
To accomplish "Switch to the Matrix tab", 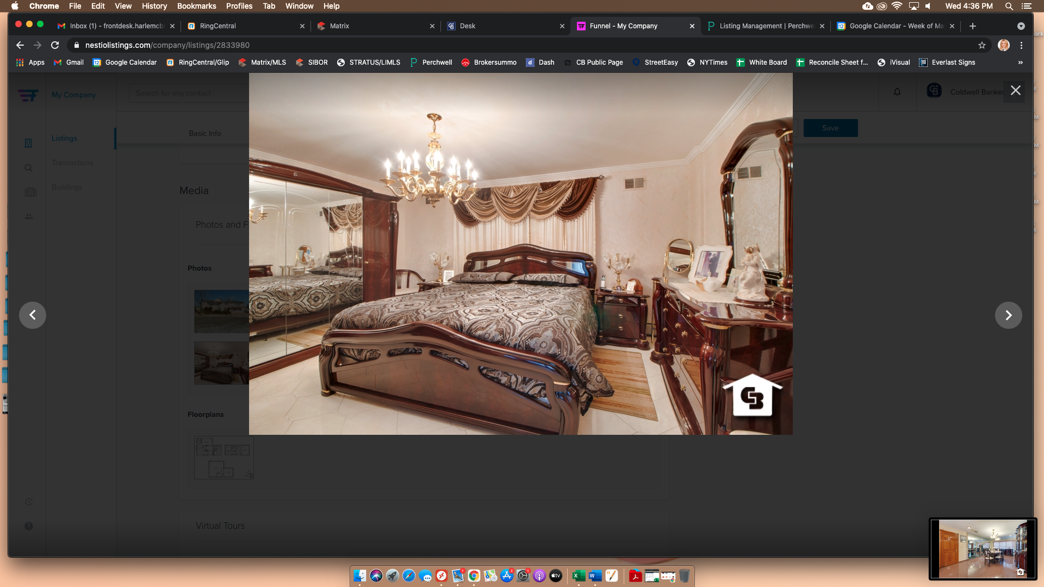I will (x=376, y=26).
